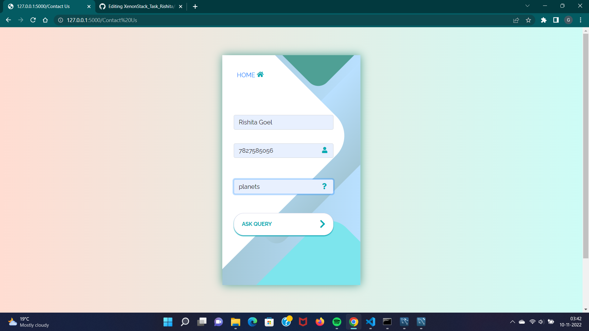Image resolution: width=589 pixels, height=331 pixels.
Task: Click the question mark icon in query field
Action: point(324,186)
